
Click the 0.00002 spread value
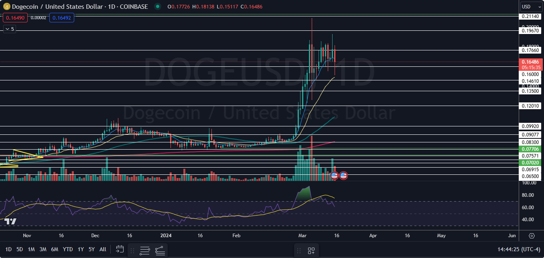point(38,18)
